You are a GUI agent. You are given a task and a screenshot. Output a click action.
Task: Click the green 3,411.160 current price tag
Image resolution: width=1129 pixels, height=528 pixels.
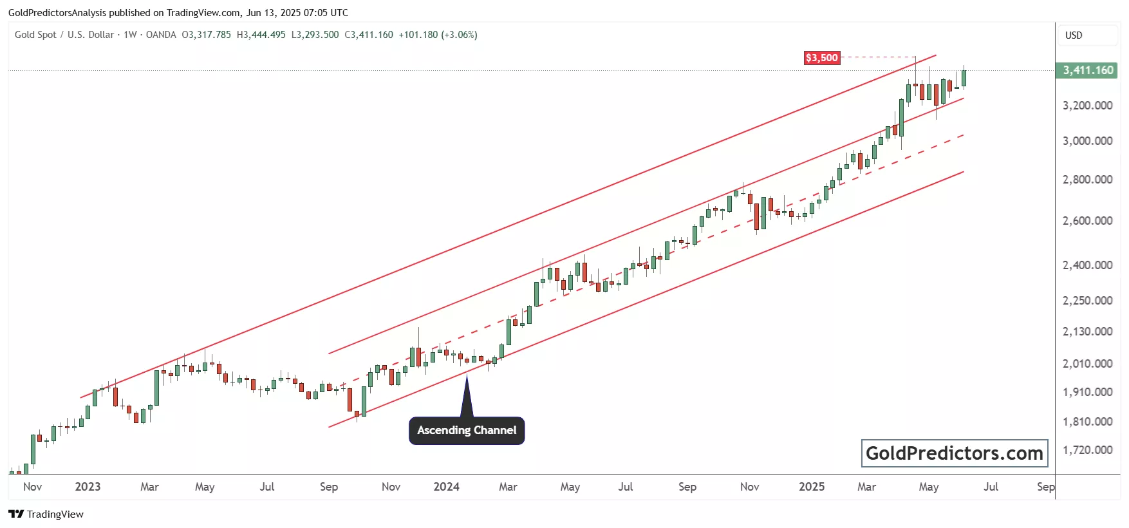pyautogui.click(x=1087, y=70)
